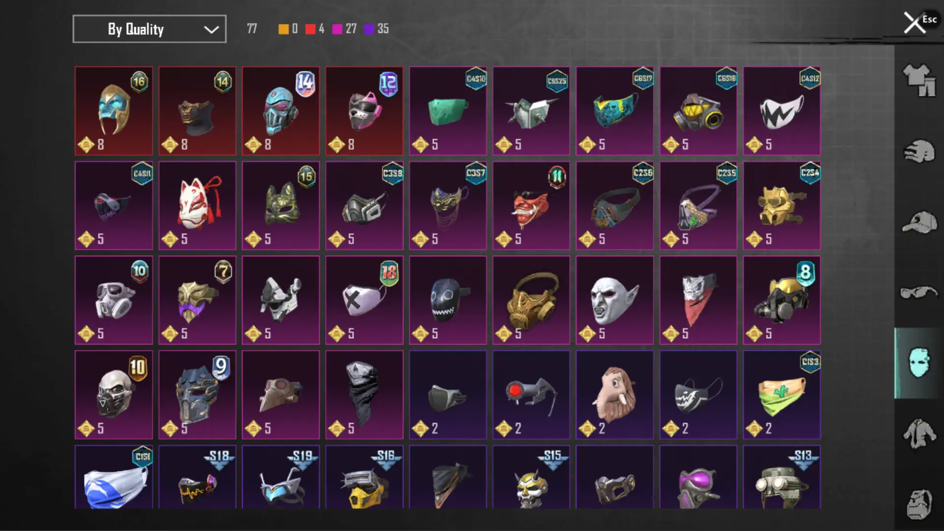The height and width of the screenshot is (531, 944).
Task: Choose the golden gas mask item
Action: click(x=531, y=300)
